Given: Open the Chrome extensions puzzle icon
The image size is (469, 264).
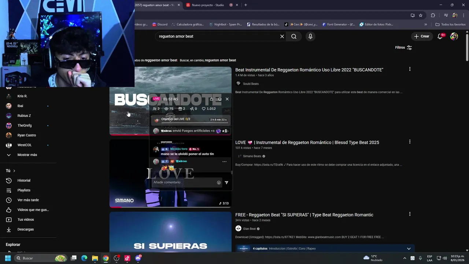Looking at the screenshot, I should [433, 15].
